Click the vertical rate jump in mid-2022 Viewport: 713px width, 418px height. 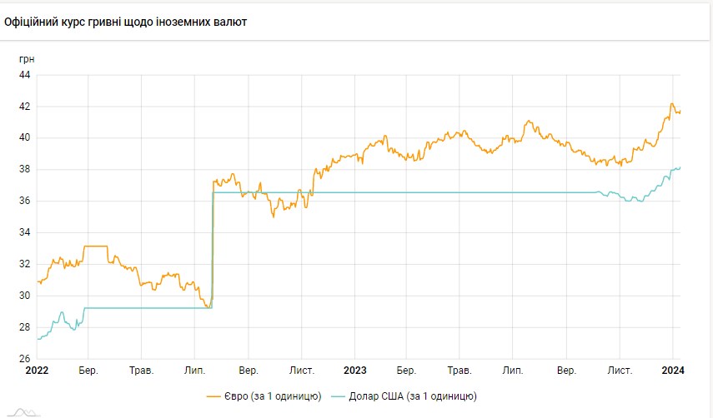213,250
